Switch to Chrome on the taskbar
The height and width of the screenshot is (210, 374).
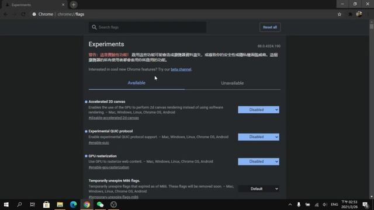coord(86,205)
